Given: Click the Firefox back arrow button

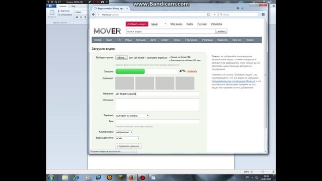Looking at the screenshot, I should tap(94, 15).
